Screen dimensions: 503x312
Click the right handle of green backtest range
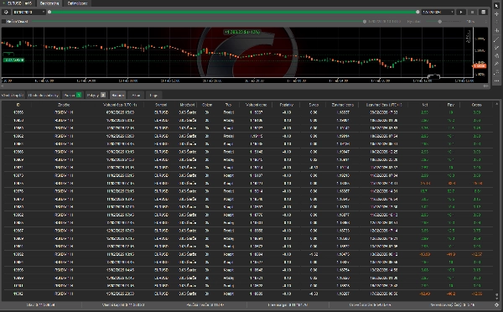coord(417,13)
